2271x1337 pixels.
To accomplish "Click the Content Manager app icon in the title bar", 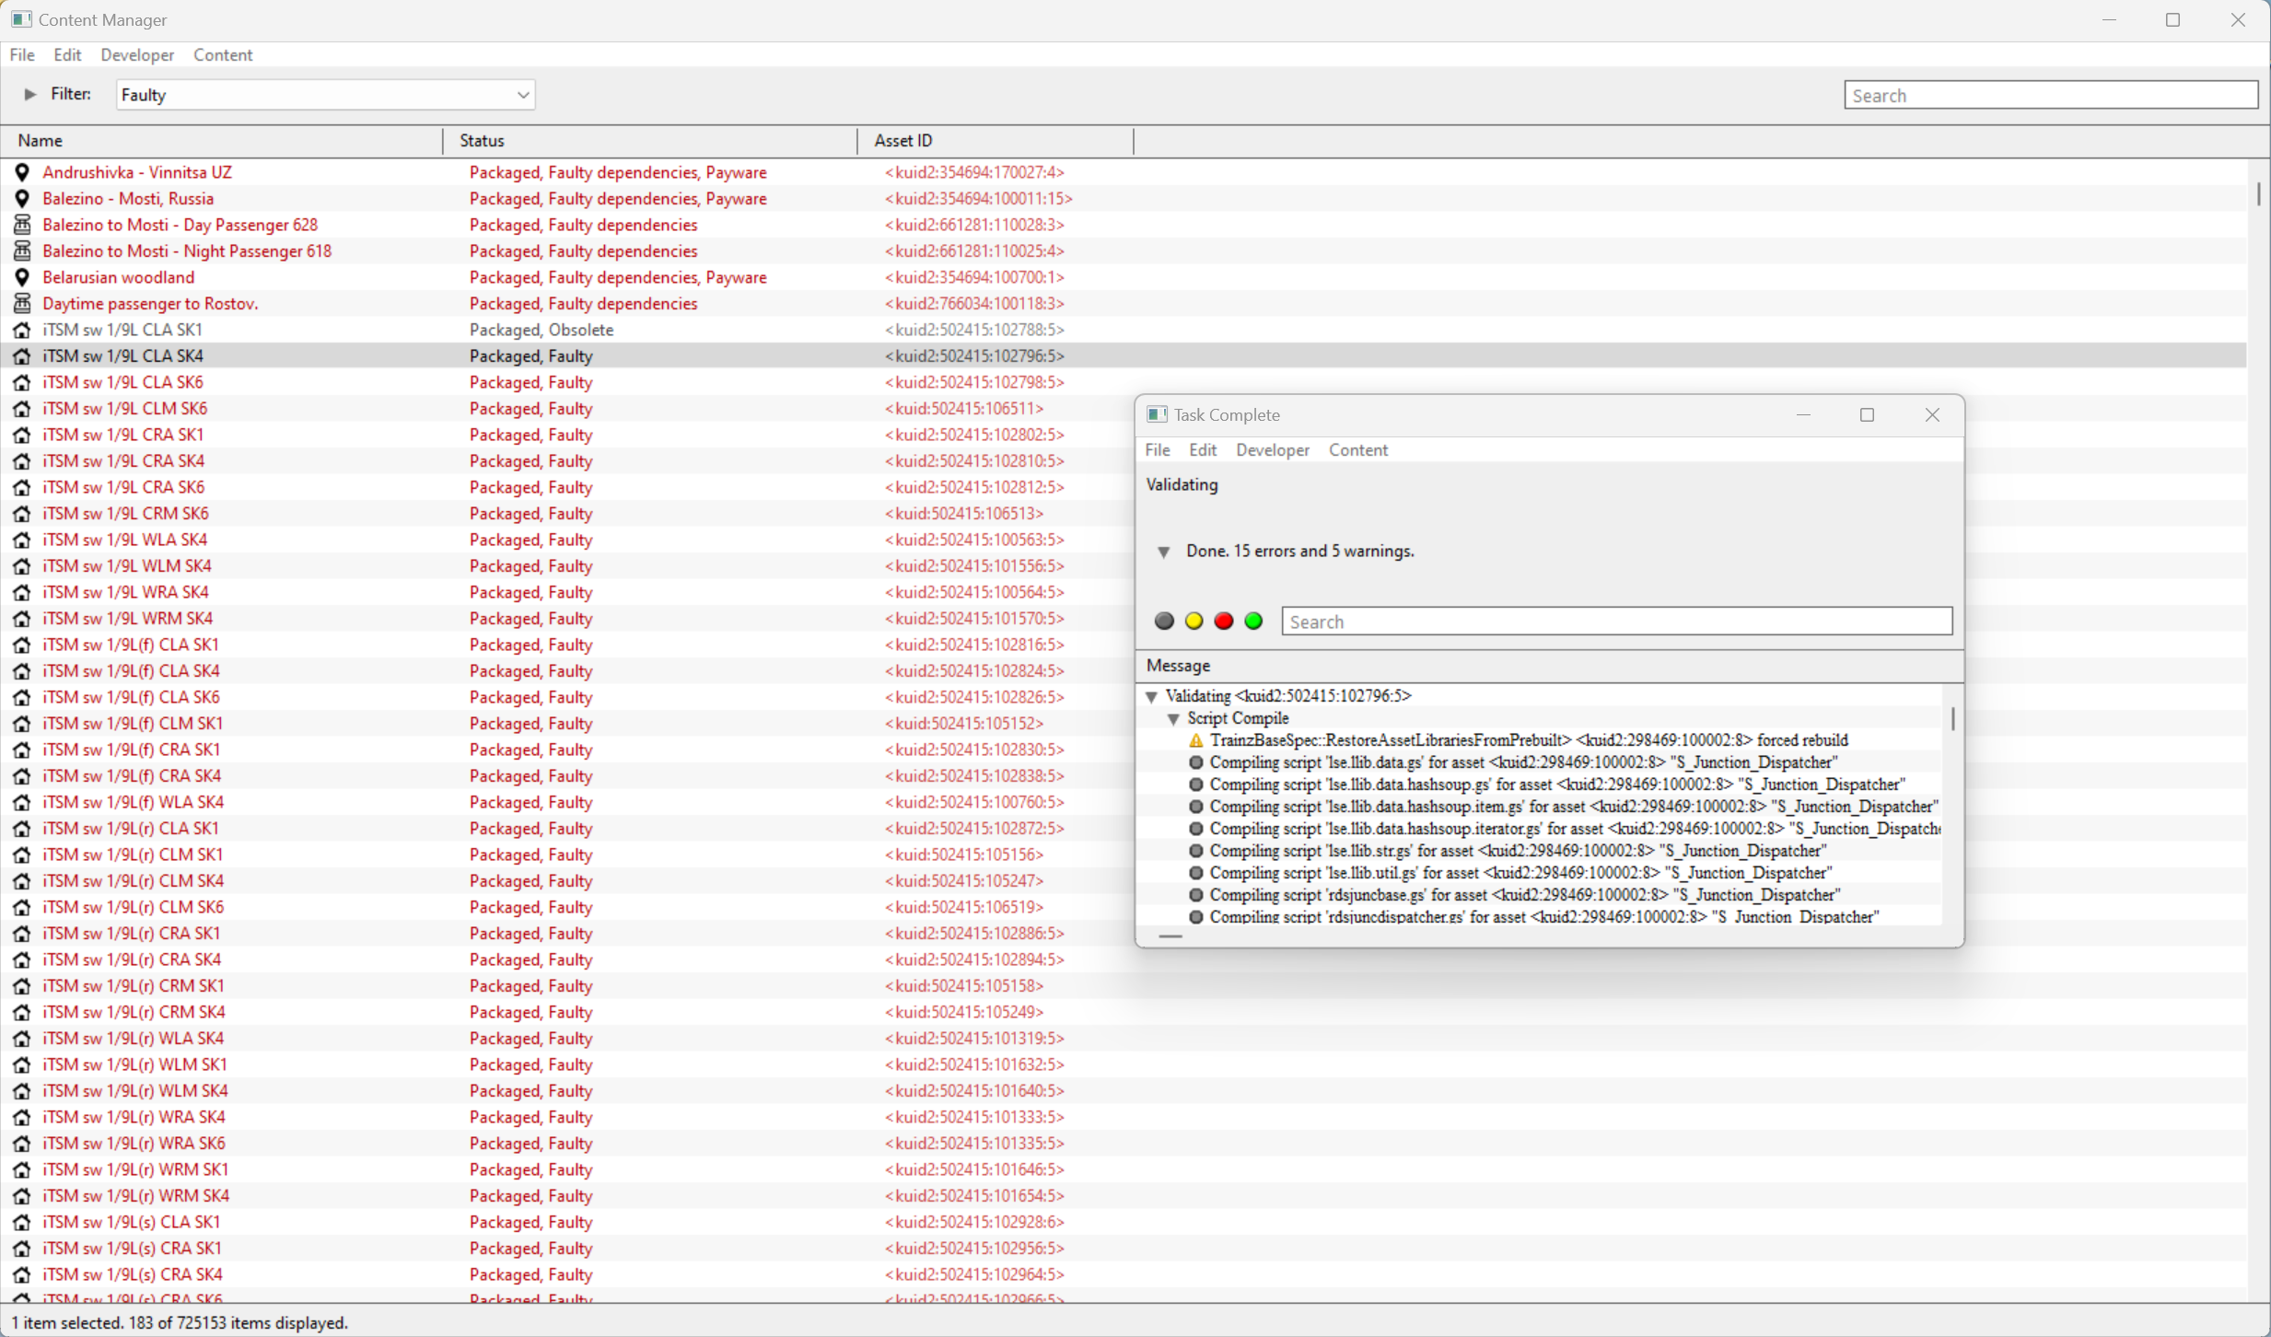I will point(21,19).
